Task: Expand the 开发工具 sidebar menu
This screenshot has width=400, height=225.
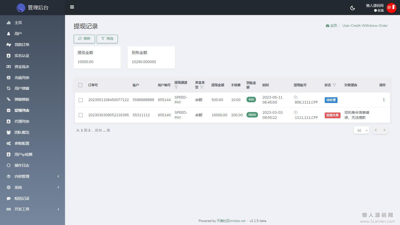Action: tap(32, 209)
